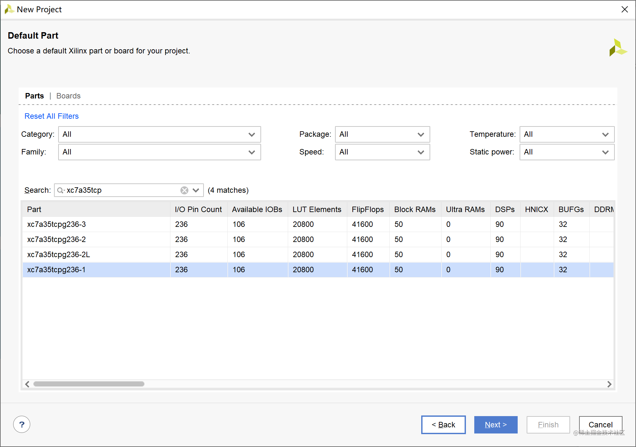Open the Family dropdown
636x447 pixels.
tap(159, 152)
